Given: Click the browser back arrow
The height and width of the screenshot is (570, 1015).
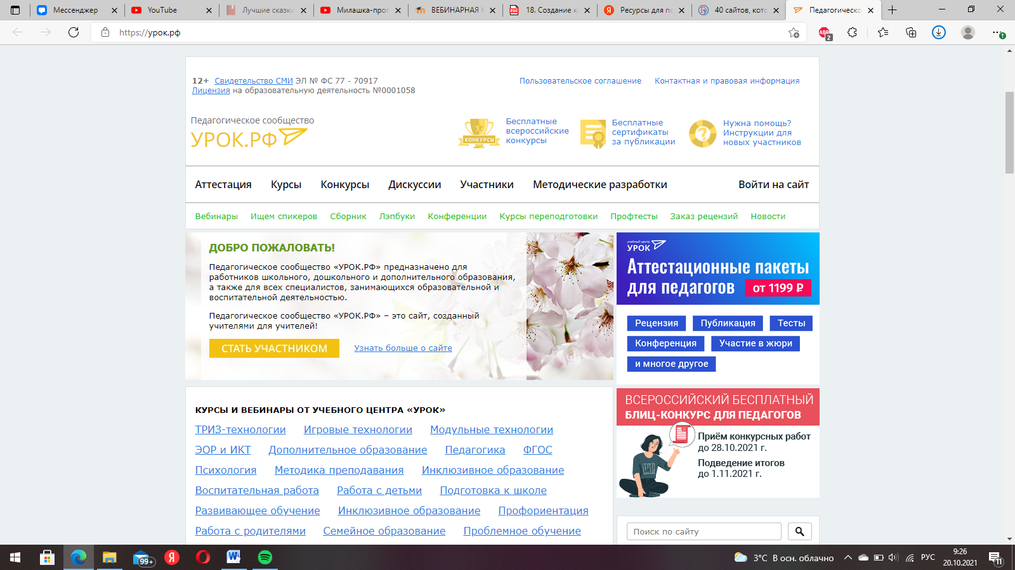Looking at the screenshot, I should (x=18, y=32).
